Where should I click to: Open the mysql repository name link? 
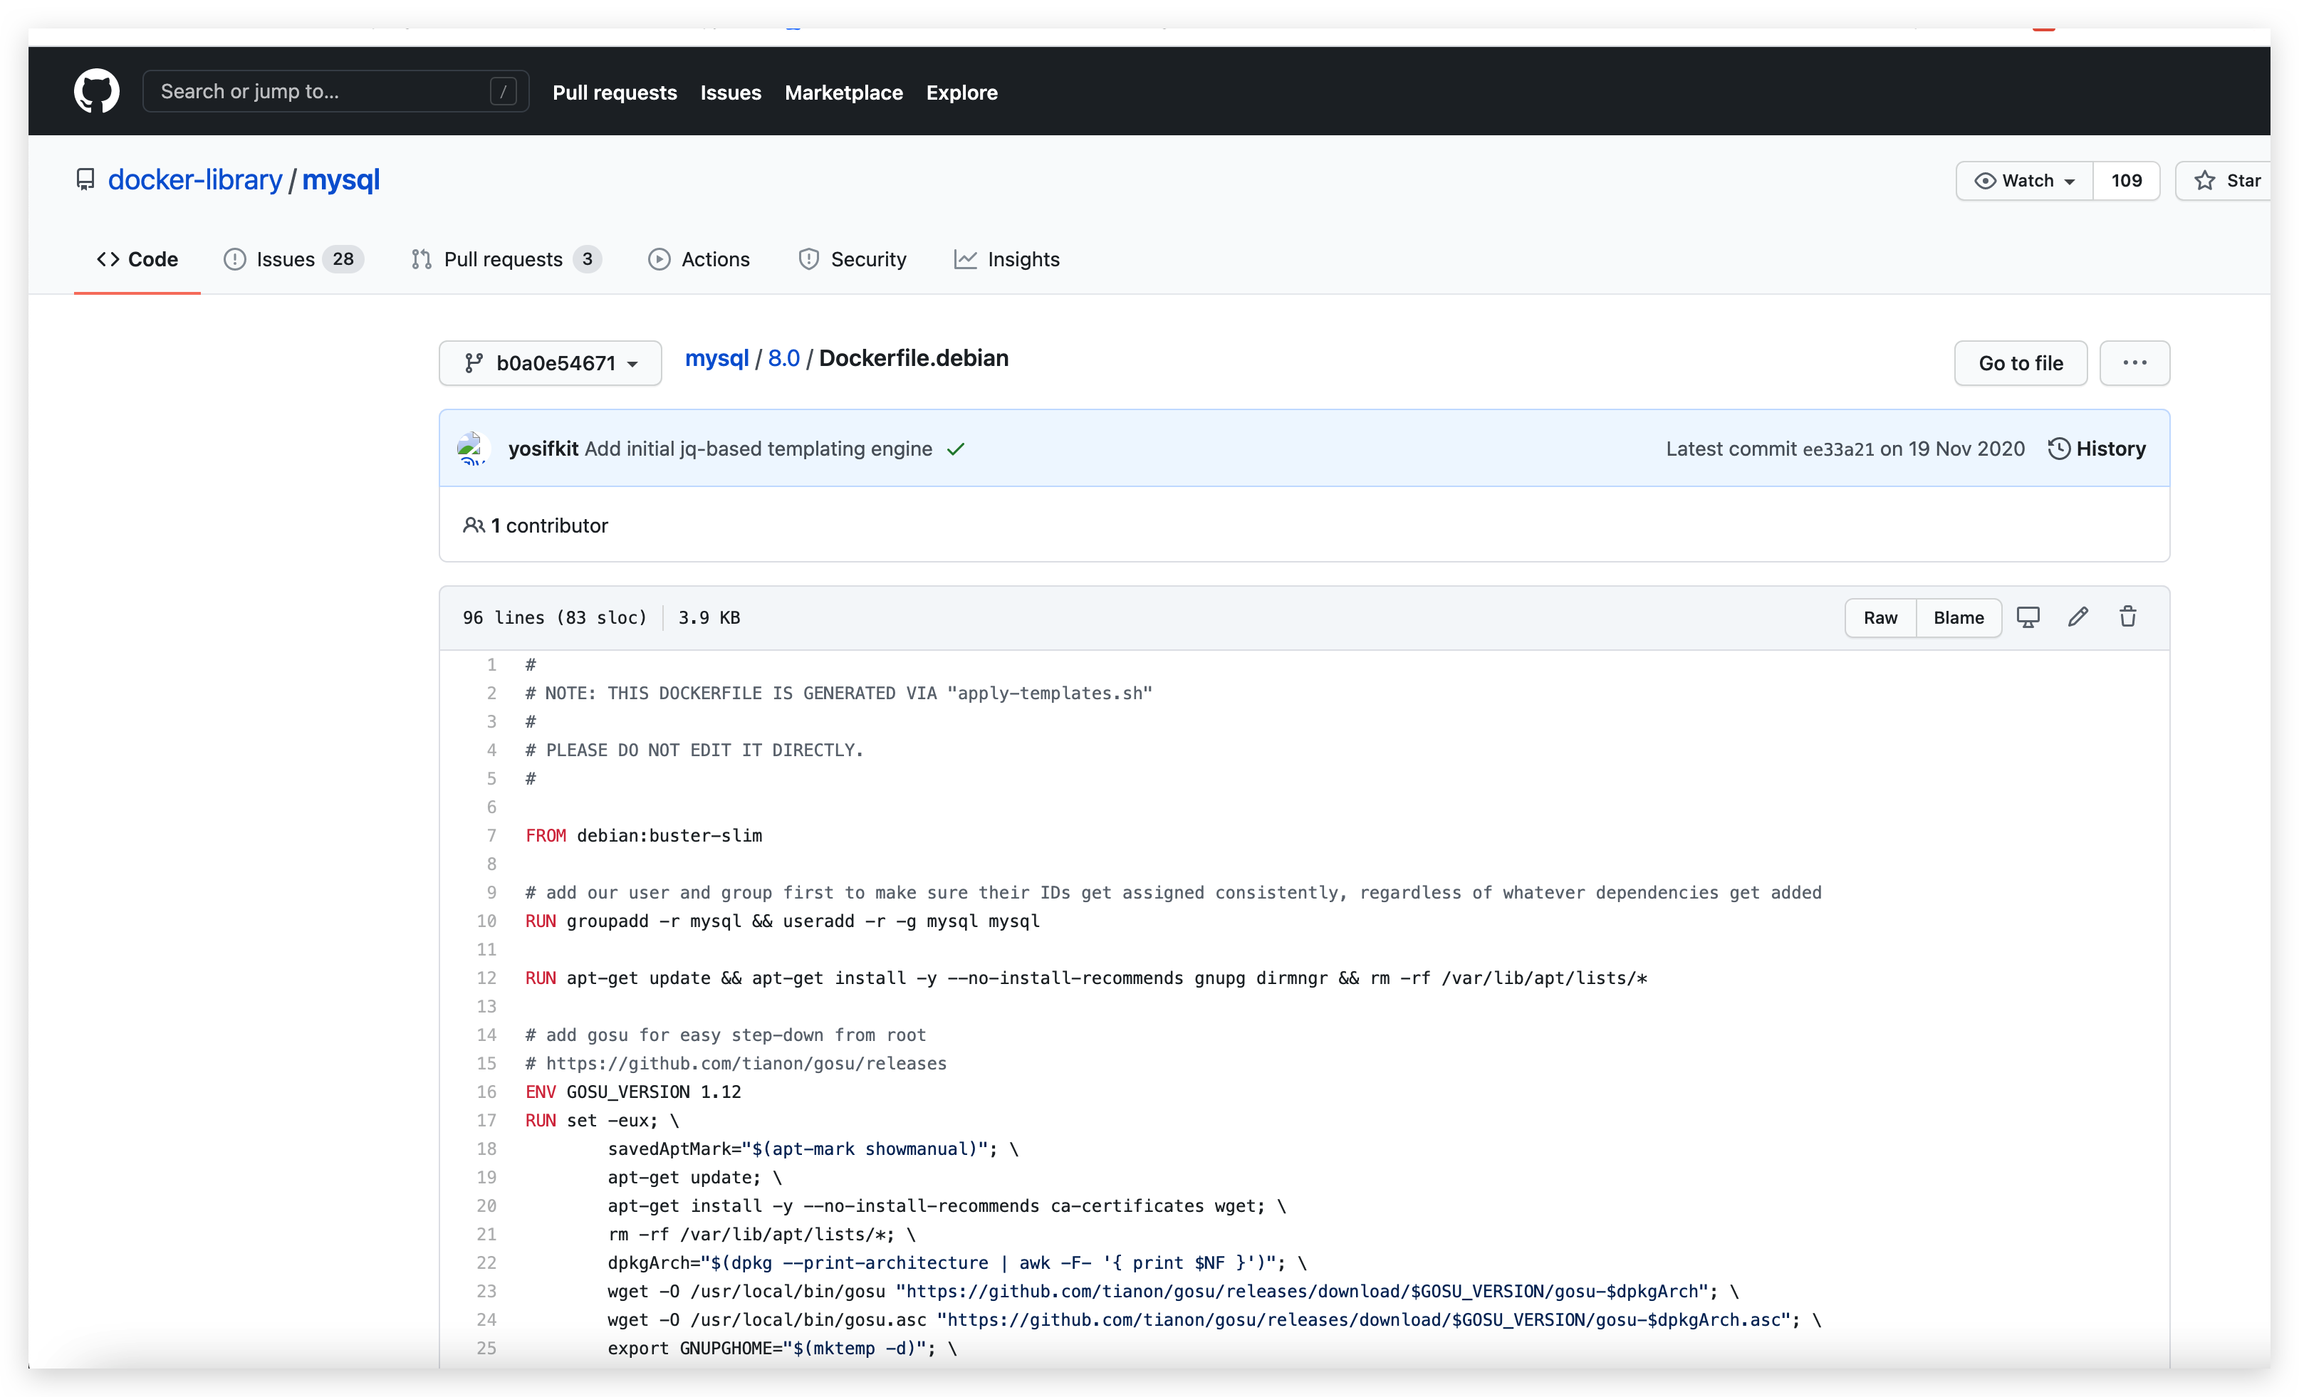[340, 179]
